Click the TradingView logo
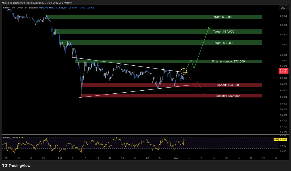Viewport: 291px width, 171px height. (x=16, y=166)
